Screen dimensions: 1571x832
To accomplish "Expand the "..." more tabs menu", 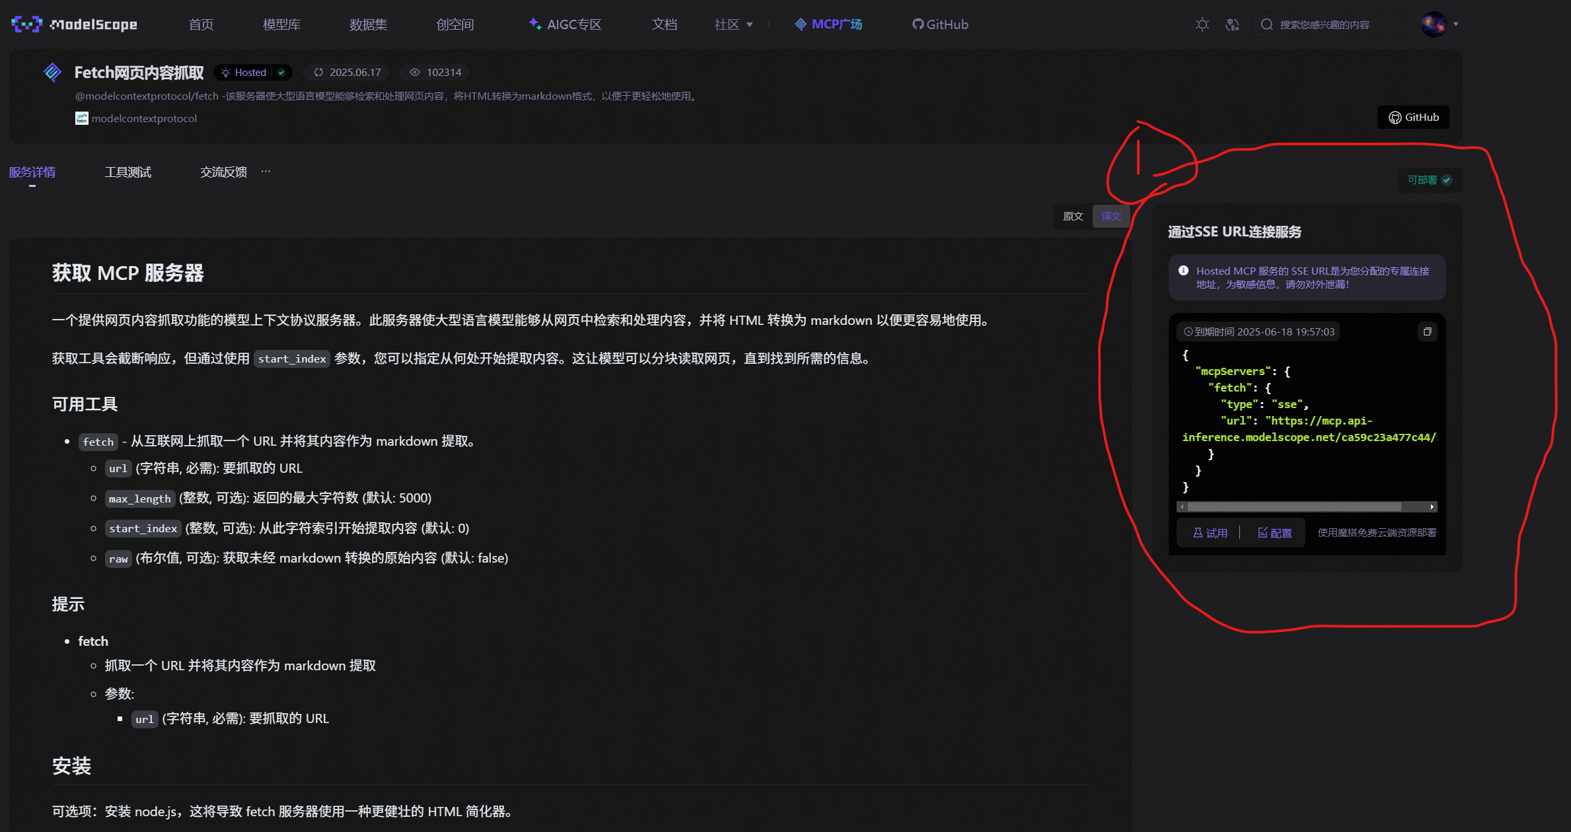I will point(266,171).
